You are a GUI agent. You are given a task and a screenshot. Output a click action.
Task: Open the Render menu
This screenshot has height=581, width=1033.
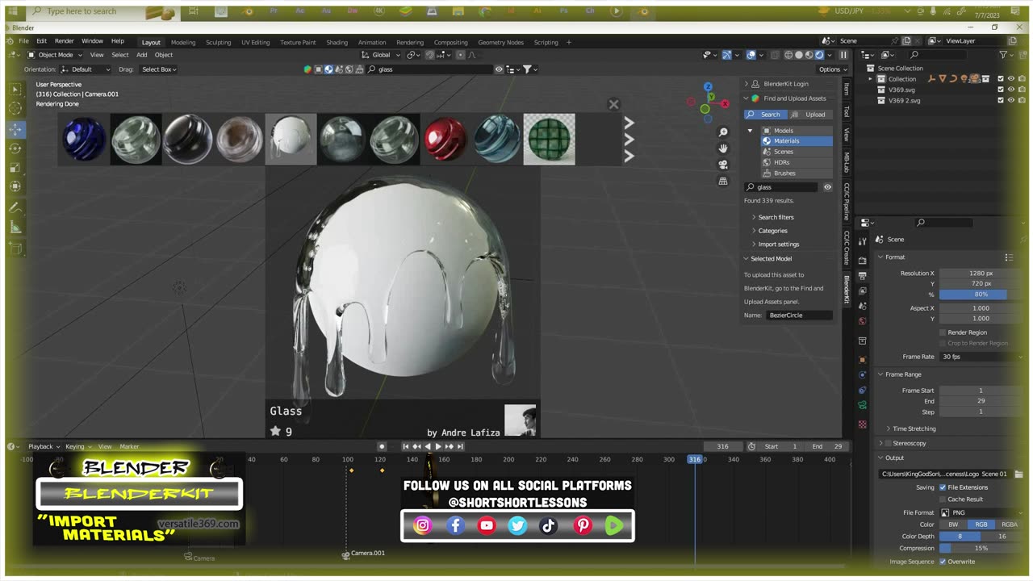click(65, 41)
